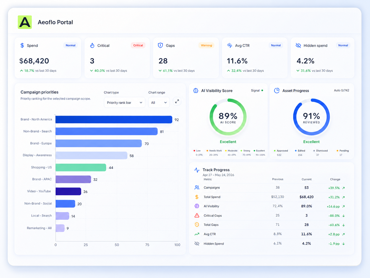Image resolution: width=370 pixels, height=278 pixels.
Task: Click the green trend icon in Avg CTR row
Action: (197, 234)
